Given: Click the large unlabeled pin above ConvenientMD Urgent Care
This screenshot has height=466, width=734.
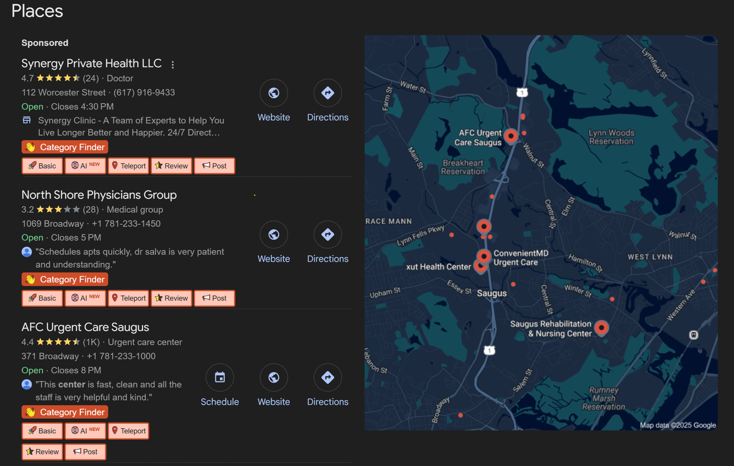Looking at the screenshot, I should (x=484, y=226).
